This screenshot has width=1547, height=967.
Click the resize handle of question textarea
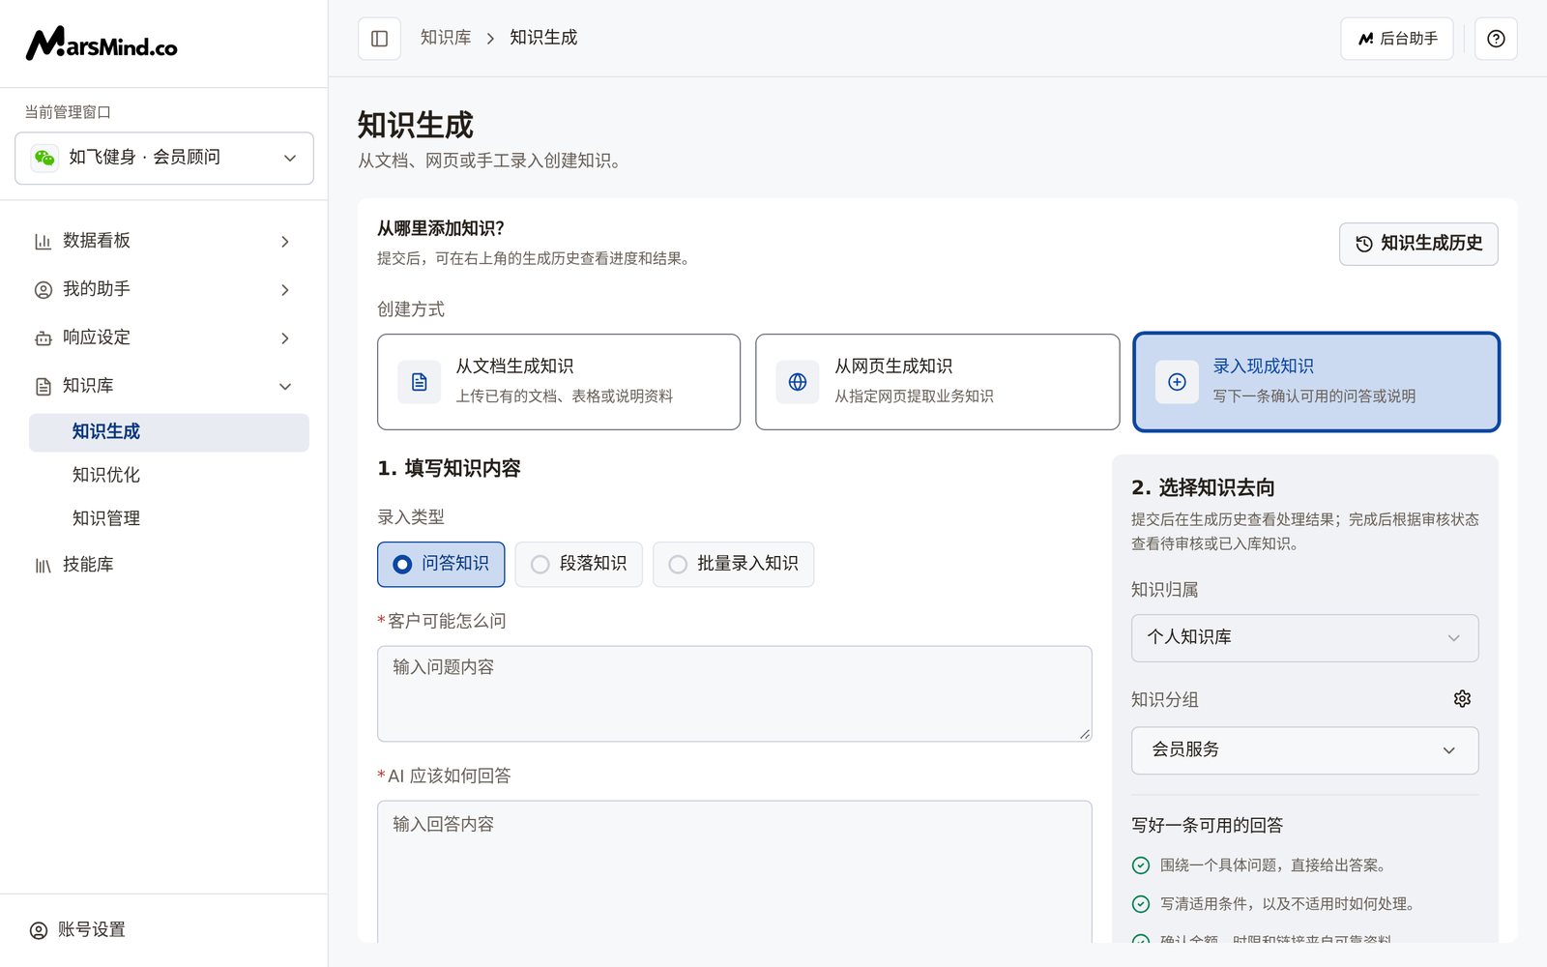coord(1085,735)
